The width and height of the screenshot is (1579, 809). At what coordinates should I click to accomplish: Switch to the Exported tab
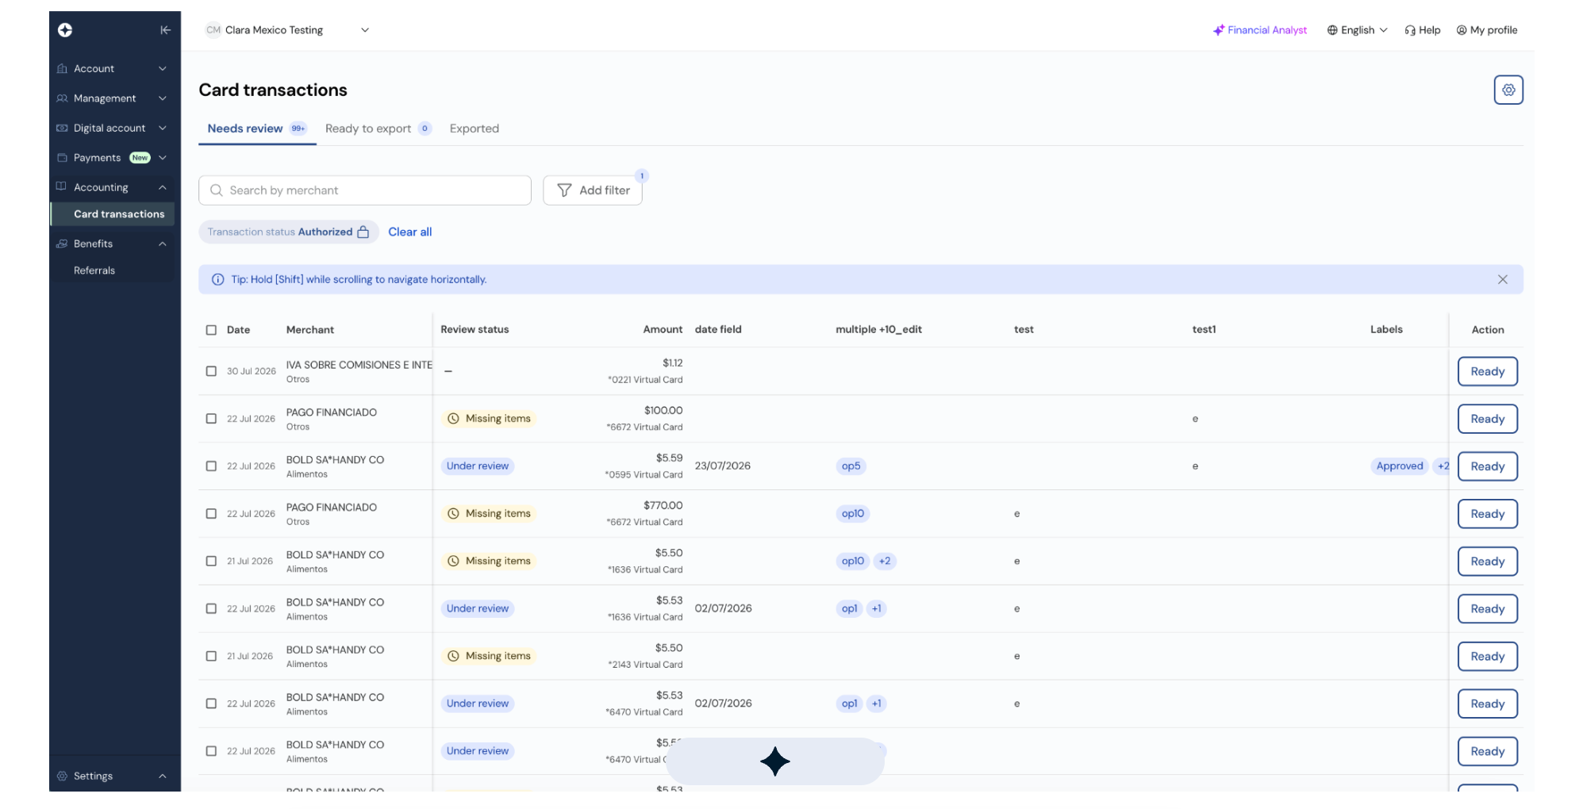pos(474,128)
